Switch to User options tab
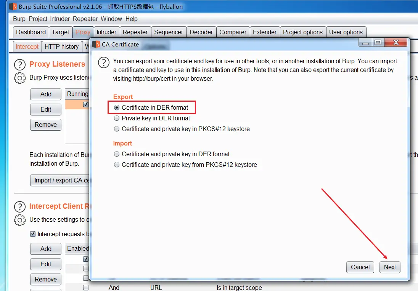The width and height of the screenshot is (418, 291). point(346,32)
